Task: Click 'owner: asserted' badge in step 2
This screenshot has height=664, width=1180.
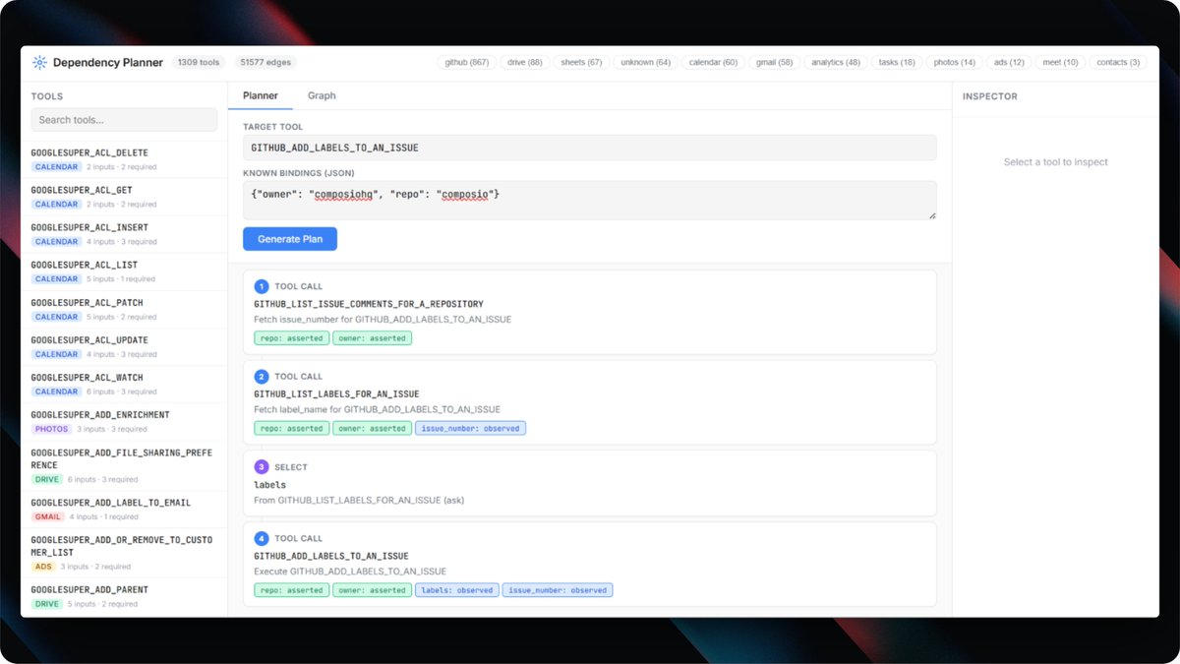Action: [x=372, y=429]
